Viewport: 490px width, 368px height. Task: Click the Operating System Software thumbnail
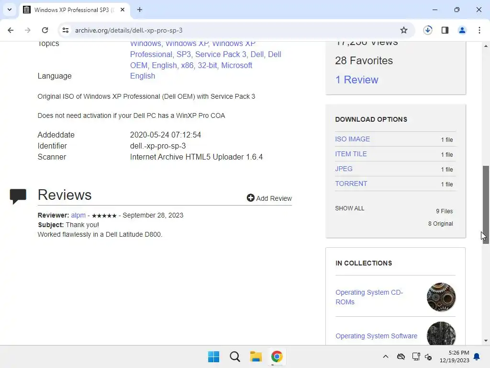point(441,333)
